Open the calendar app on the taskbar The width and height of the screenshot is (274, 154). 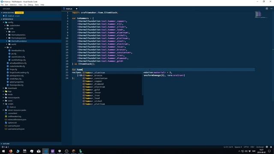[x=25, y=151]
